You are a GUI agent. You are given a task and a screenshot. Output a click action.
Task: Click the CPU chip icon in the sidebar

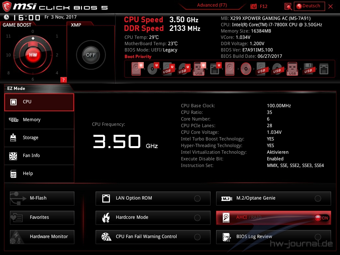click(13, 102)
